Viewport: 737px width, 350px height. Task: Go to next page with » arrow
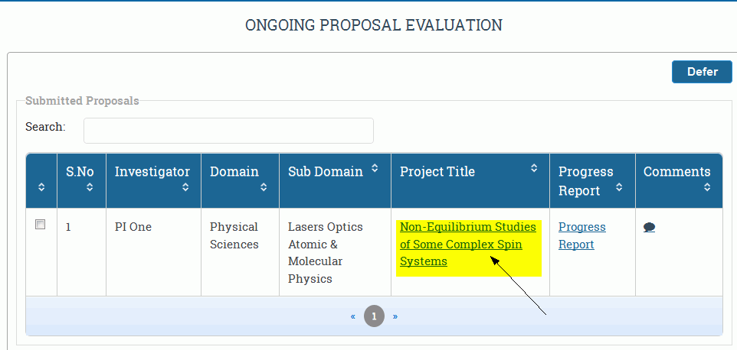coord(395,316)
